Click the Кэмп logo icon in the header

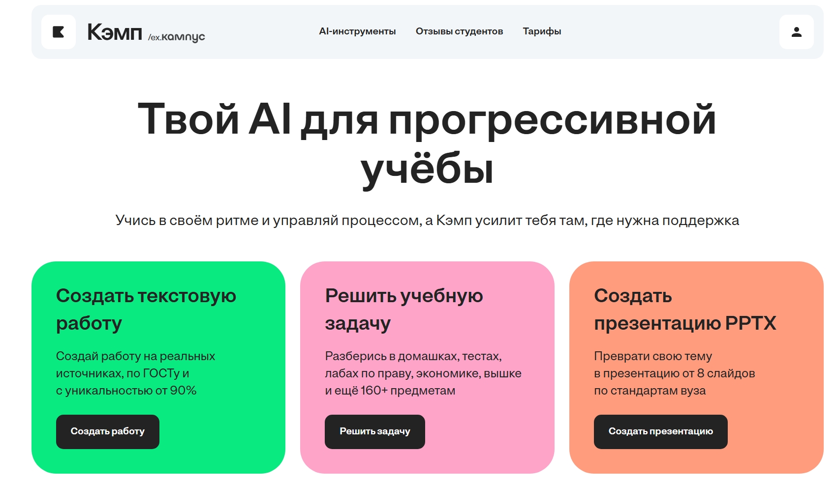(59, 32)
